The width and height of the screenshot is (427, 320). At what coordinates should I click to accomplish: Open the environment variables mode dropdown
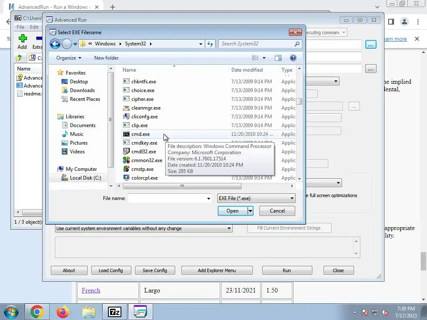point(143,228)
